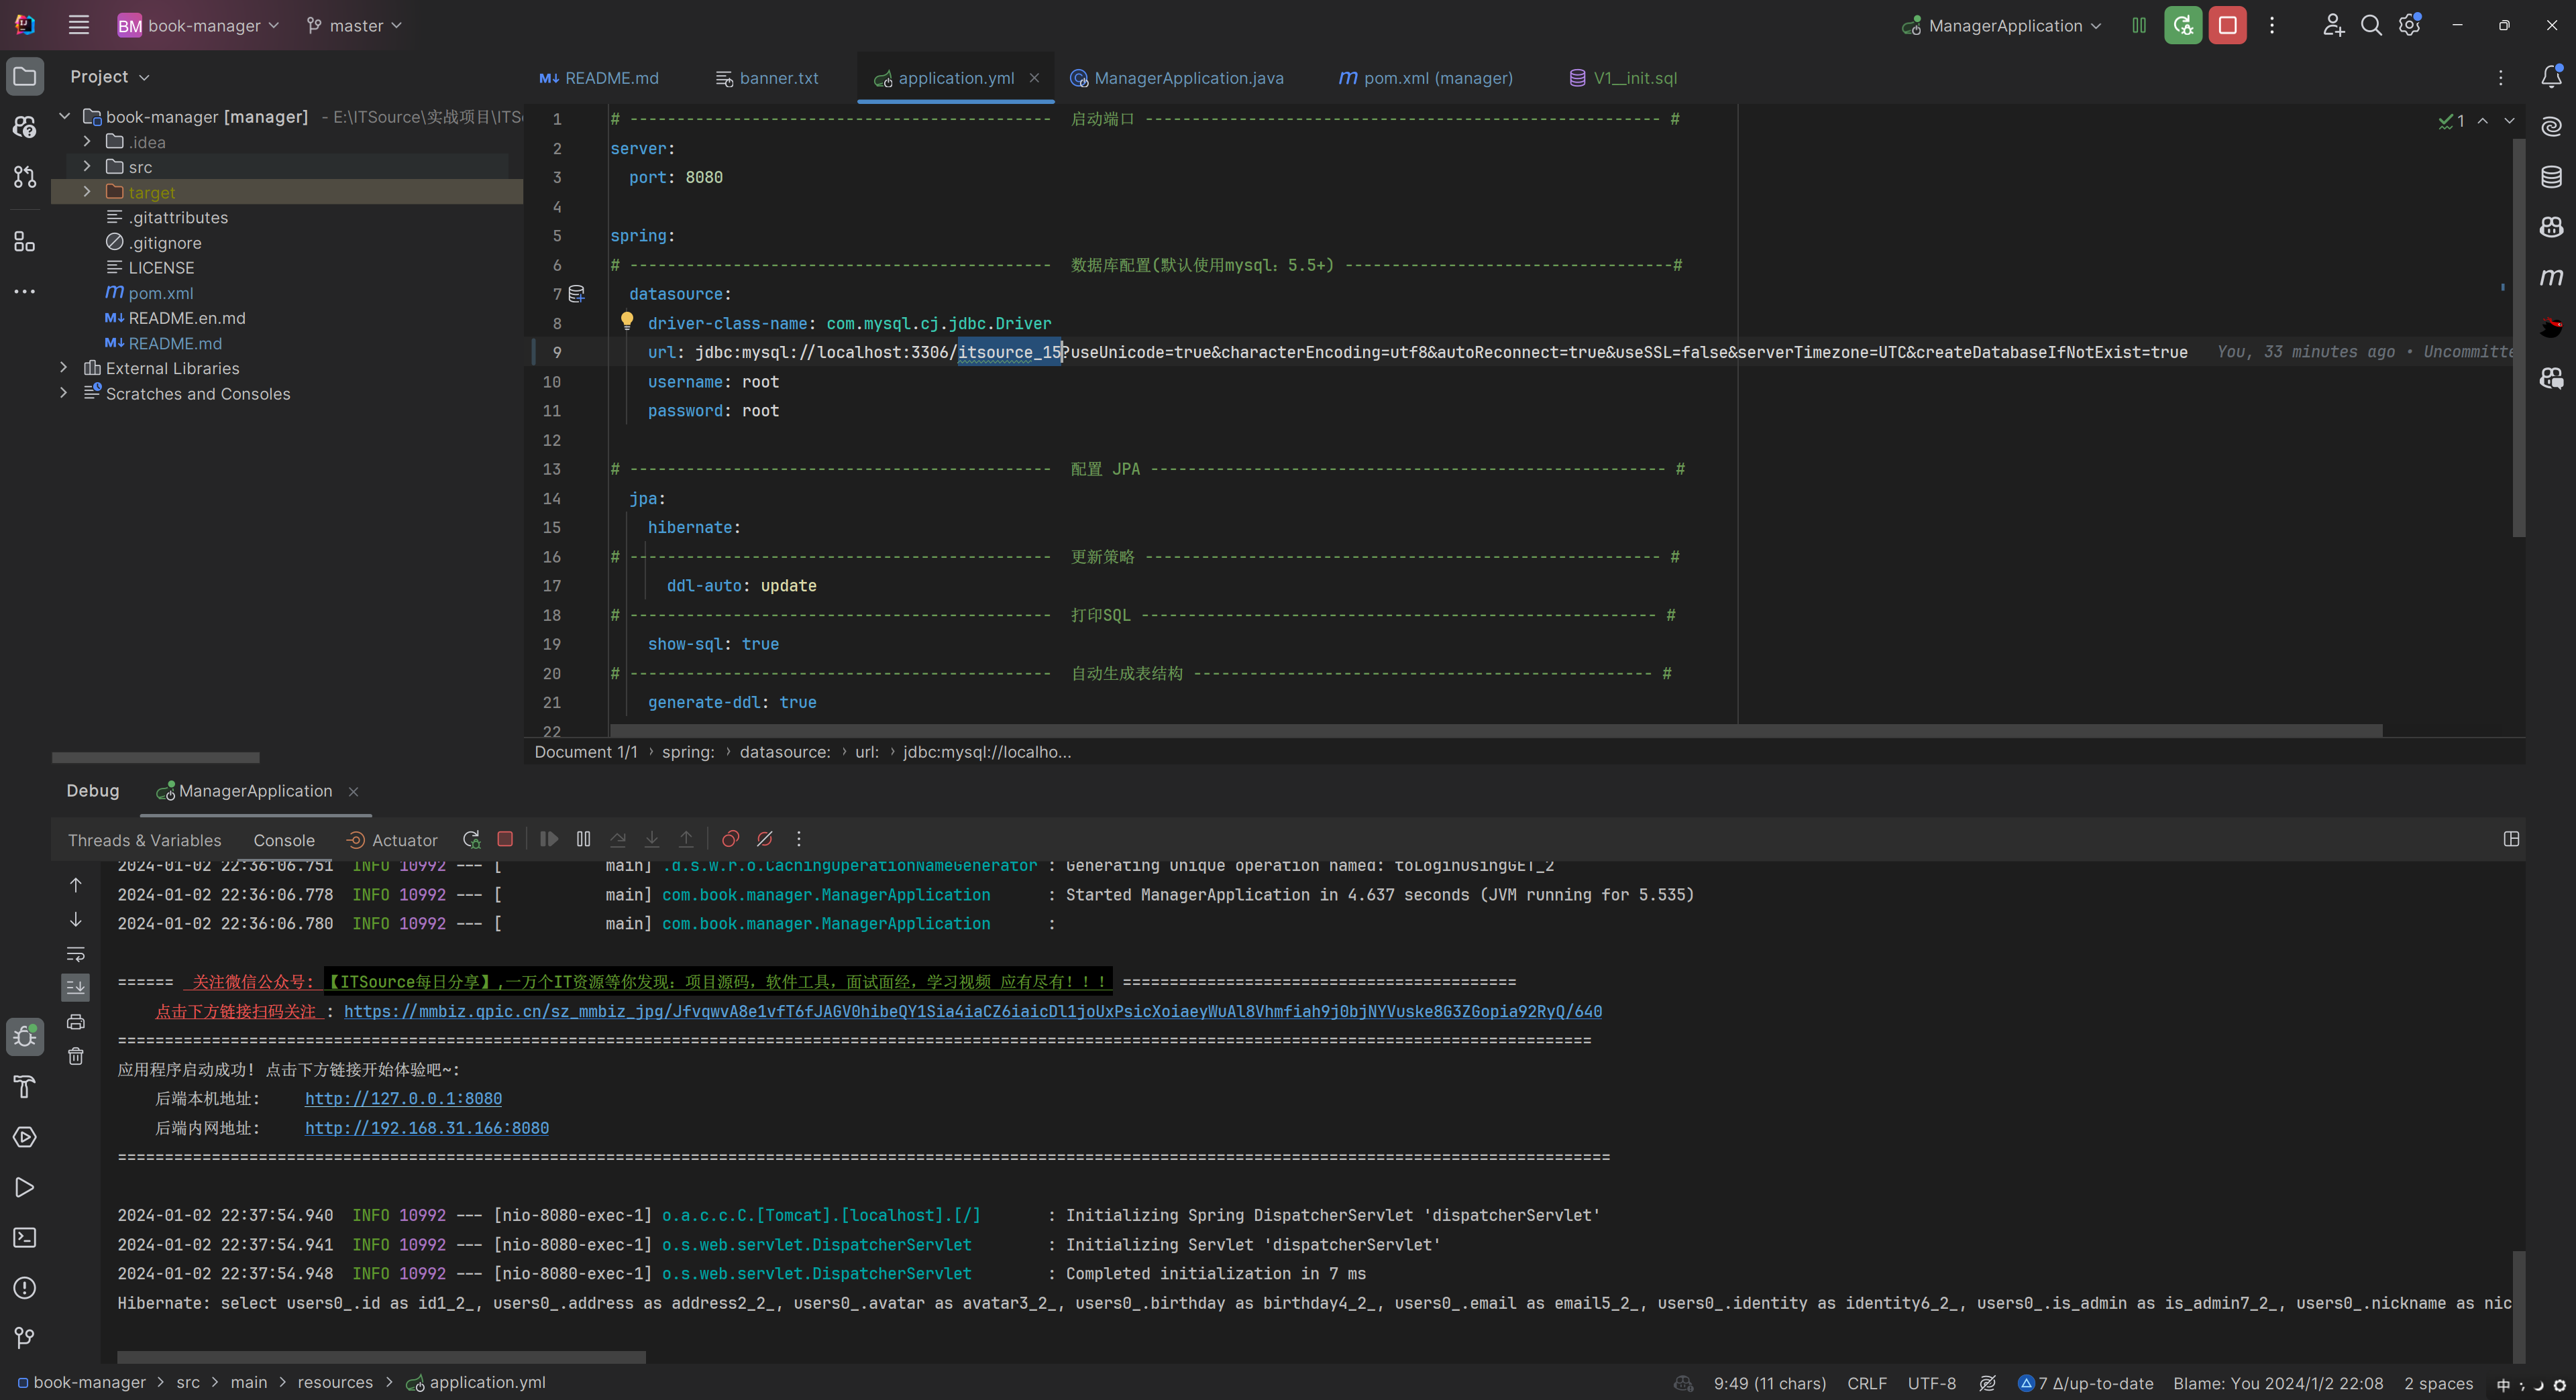Clear console with trash icon
This screenshot has width=2576, height=1400.
(x=76, y=1056)
